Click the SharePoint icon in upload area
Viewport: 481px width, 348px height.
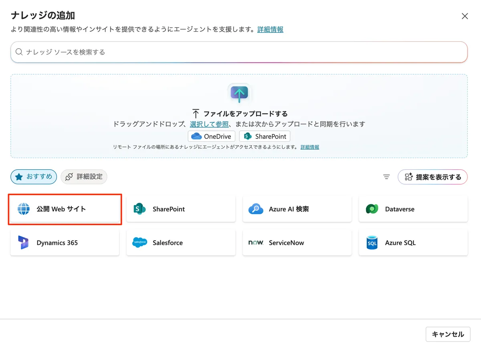(x=248, y=136)
